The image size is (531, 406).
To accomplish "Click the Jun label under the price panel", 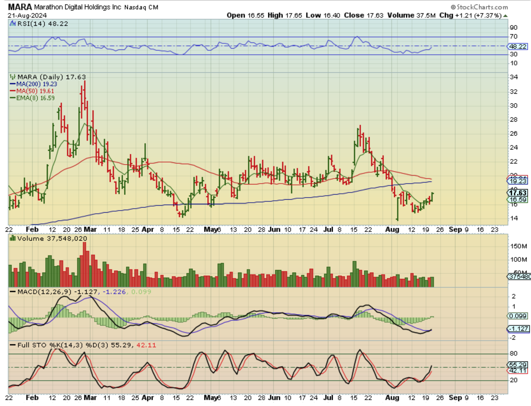I will click(x=274, y=230).
